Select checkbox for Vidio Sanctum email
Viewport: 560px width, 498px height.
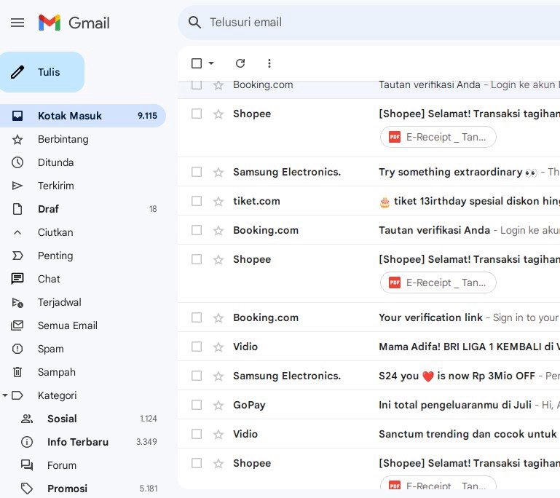[x=197, y=434]
